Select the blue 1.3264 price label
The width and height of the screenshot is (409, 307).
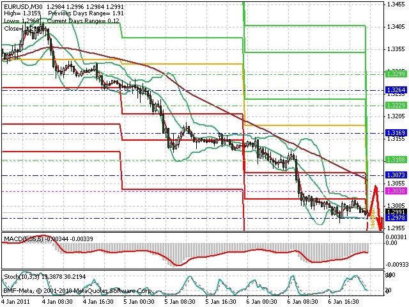coord(396,90)
